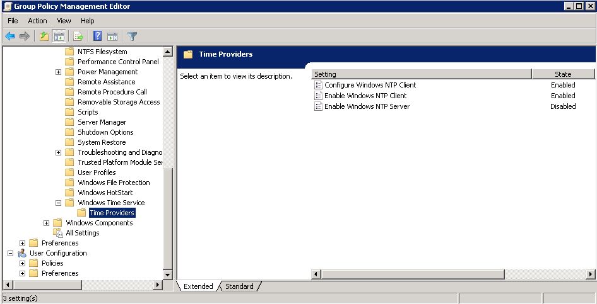
Task: Select Server Manager tree item
Action: 102,122
